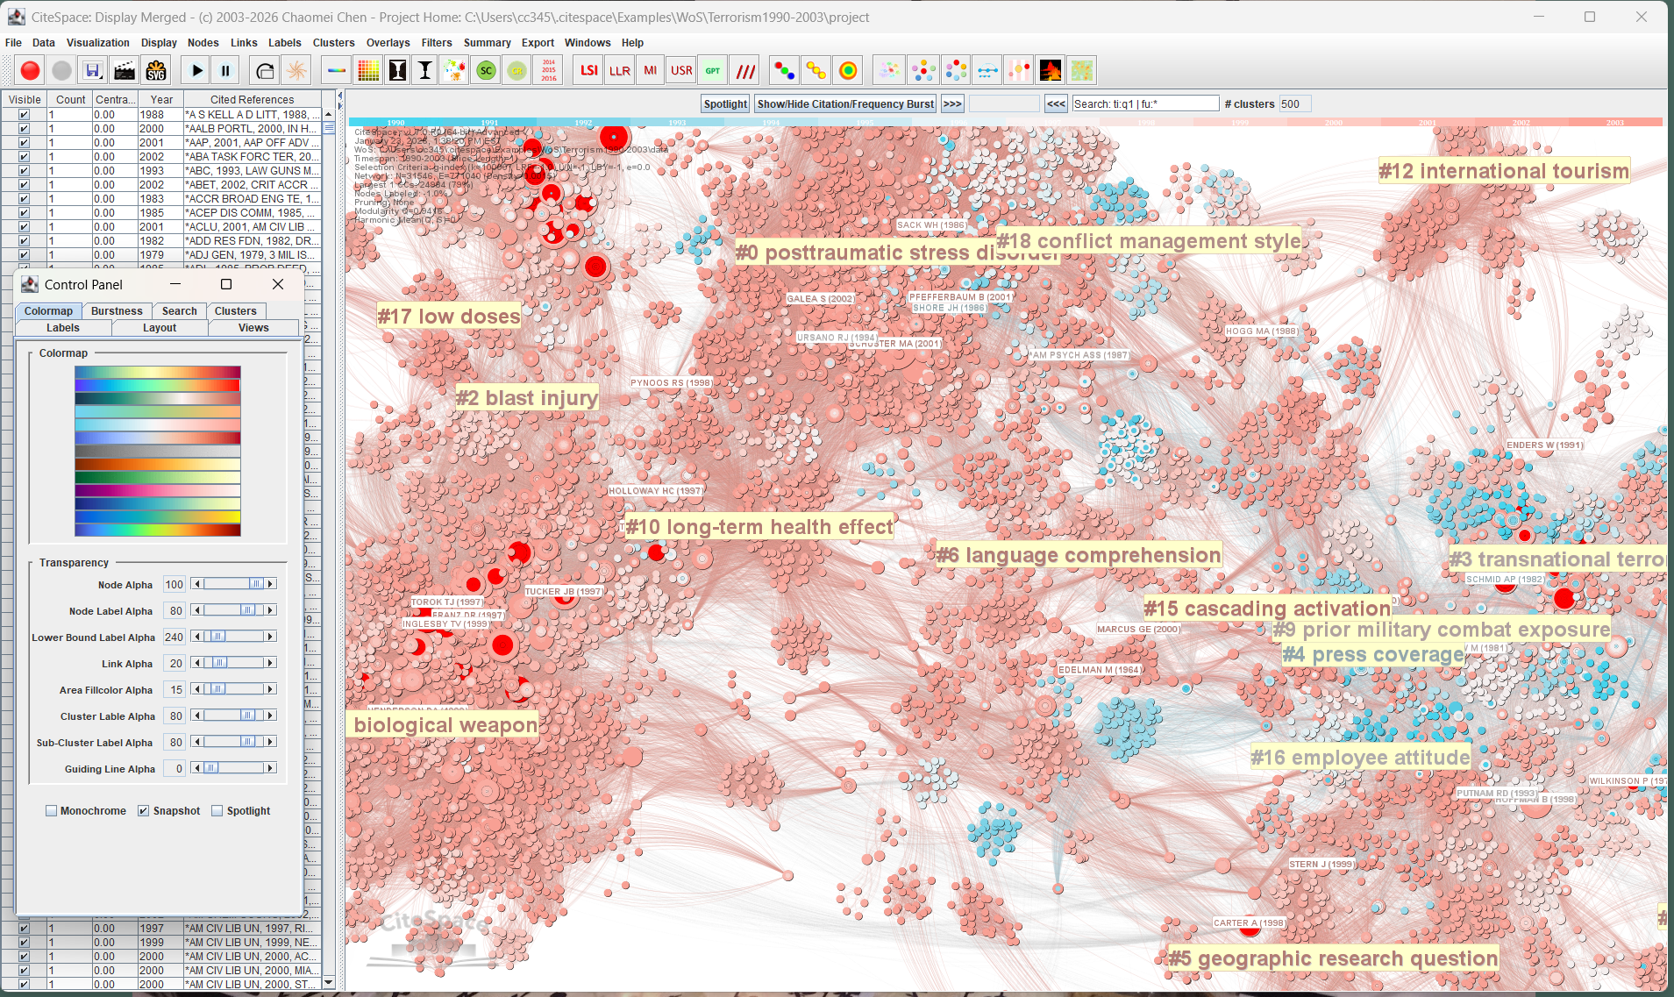Click left arrow of Guiding Line Alpha slider
Viewport: 1674px width, 997px height.
(x=197, y=768)
